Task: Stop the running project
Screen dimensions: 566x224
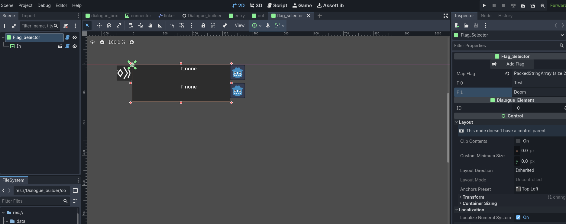Action: click(x=504, y=5)
